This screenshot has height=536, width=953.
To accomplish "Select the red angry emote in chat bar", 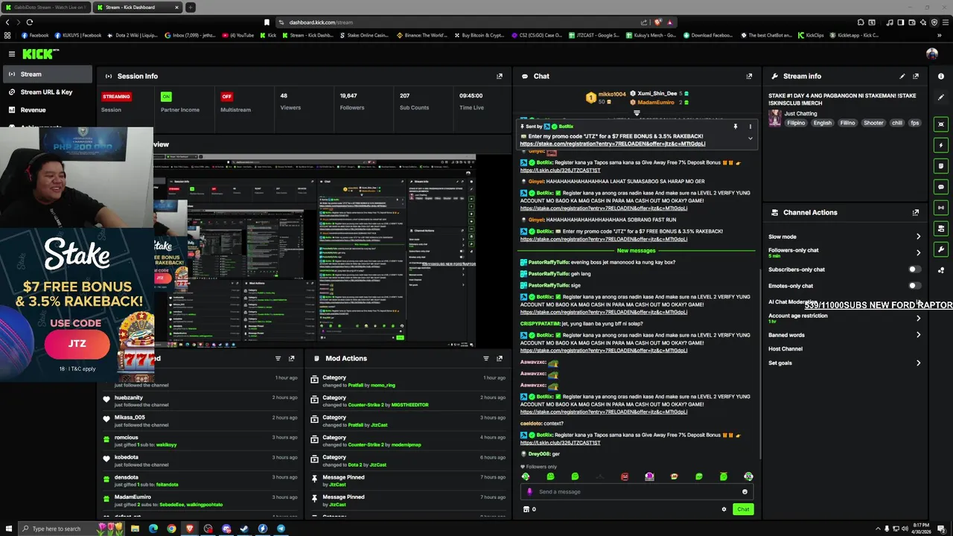I will click(625, 476).
